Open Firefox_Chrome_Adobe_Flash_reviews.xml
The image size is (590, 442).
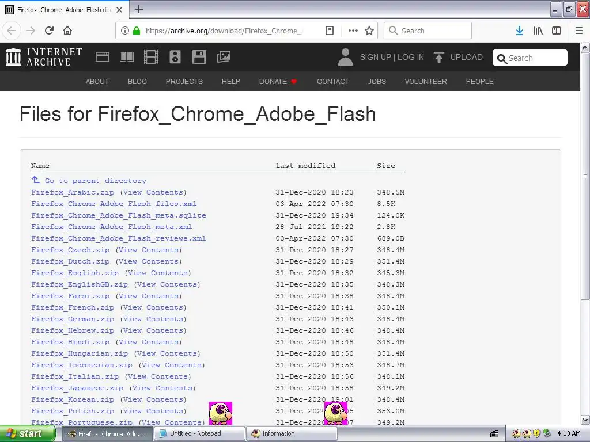(119, 238)
